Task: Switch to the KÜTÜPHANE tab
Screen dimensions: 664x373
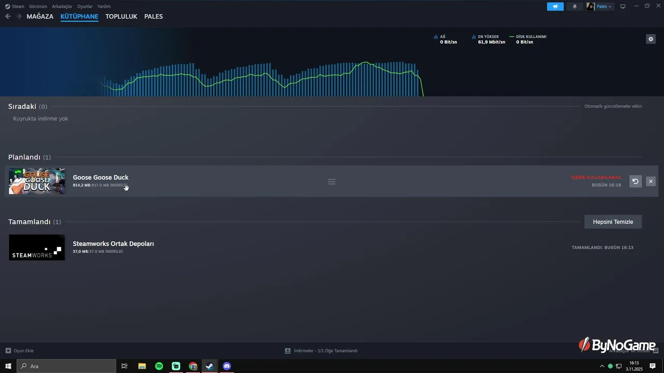Action: [79, 17]
